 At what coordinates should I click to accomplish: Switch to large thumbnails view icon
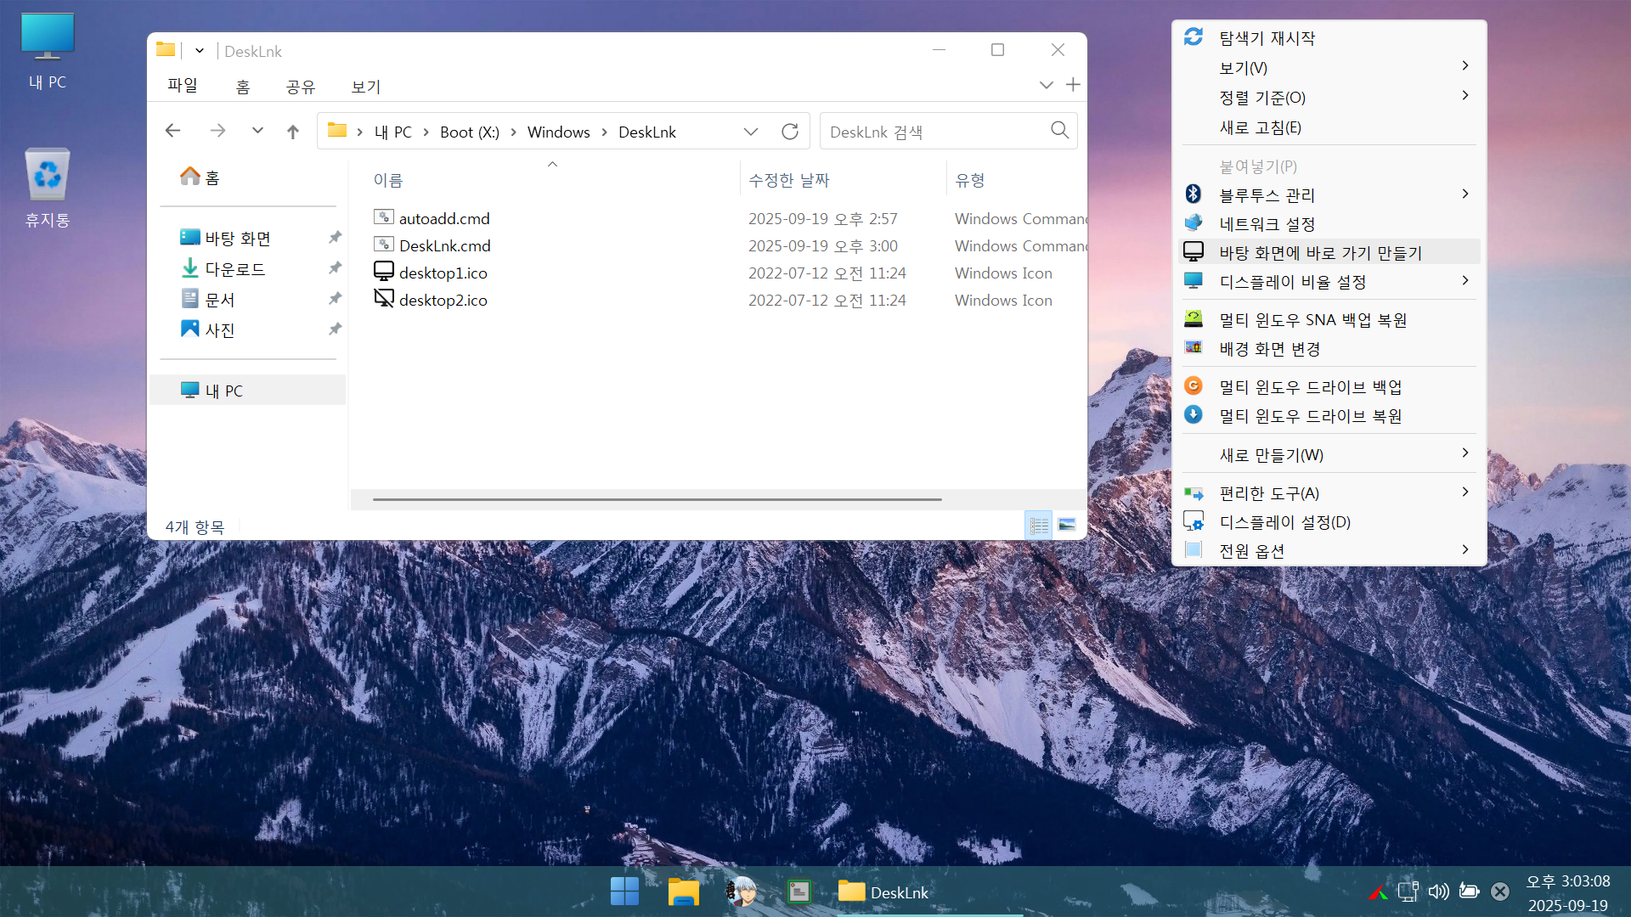click(1067, 526)
